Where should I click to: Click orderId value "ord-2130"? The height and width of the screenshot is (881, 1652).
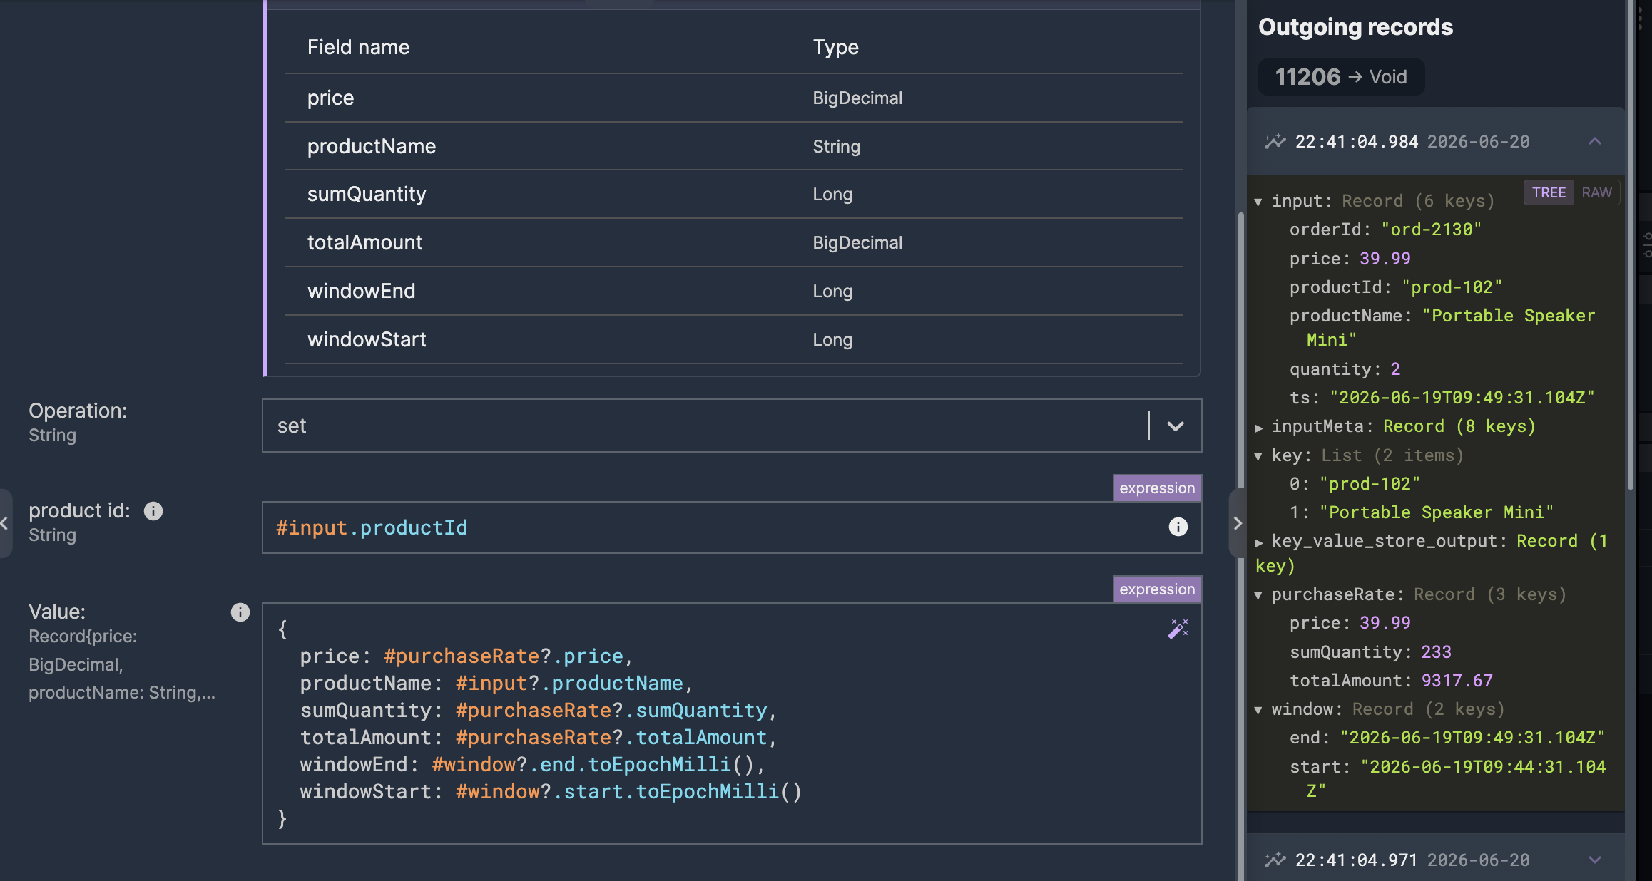(x=1431, y=230)
